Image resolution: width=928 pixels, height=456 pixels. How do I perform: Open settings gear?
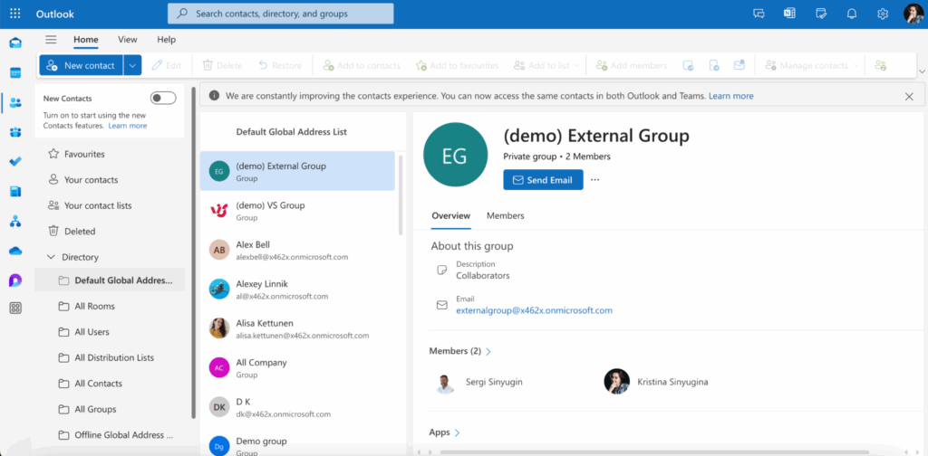tap(883, 14)
